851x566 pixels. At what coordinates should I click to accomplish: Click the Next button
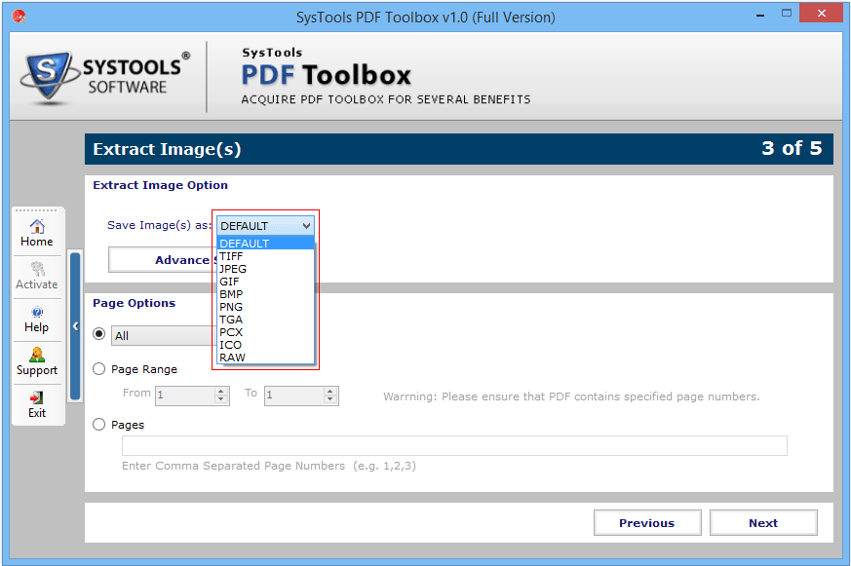click(763, 522)
